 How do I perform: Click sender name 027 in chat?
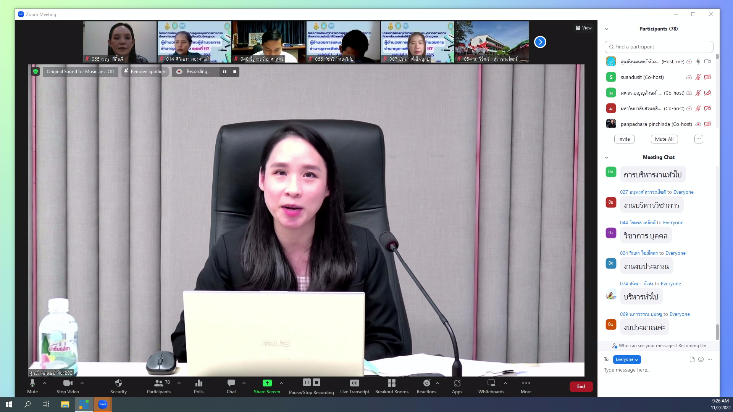643,192
